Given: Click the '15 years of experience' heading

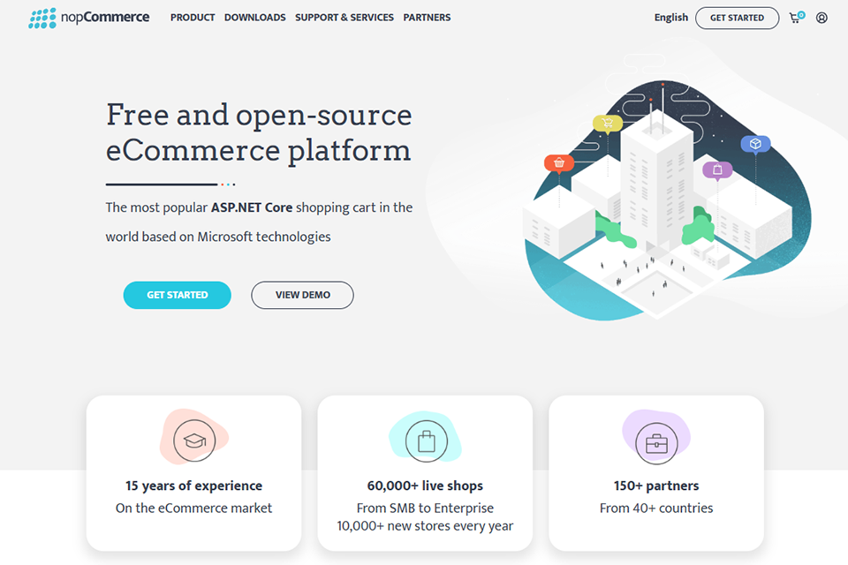Looking at the screenshot, I should tap(193, 486).
